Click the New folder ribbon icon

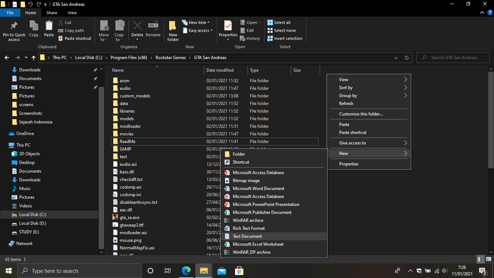(x=173, y=26)
